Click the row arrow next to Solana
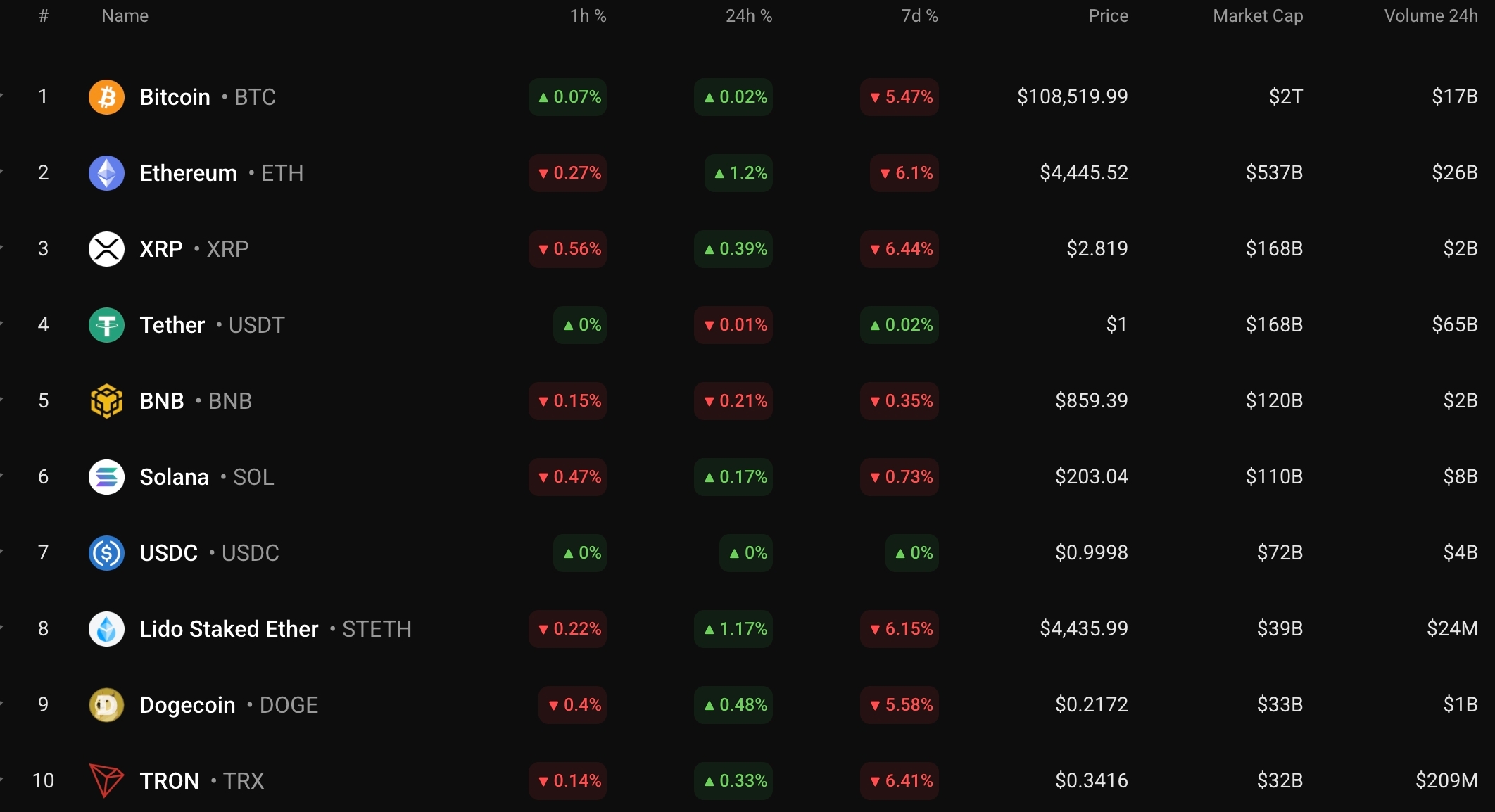The image size is (1495, 812). (3, 476)
